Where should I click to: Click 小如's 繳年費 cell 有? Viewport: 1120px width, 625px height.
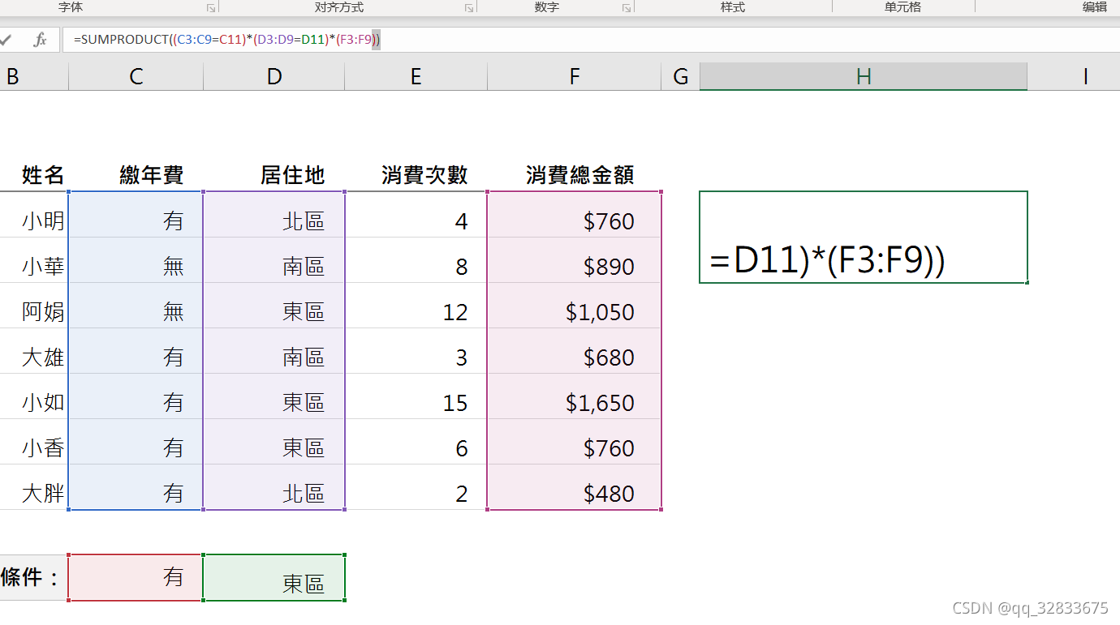(x=136, y=396)
